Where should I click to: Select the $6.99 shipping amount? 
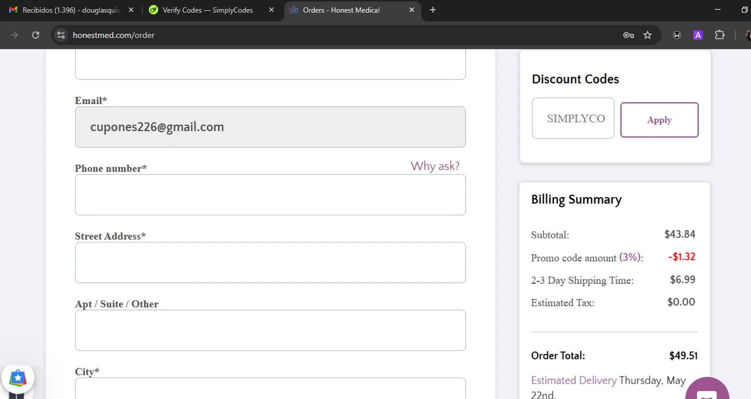(682, 279)
